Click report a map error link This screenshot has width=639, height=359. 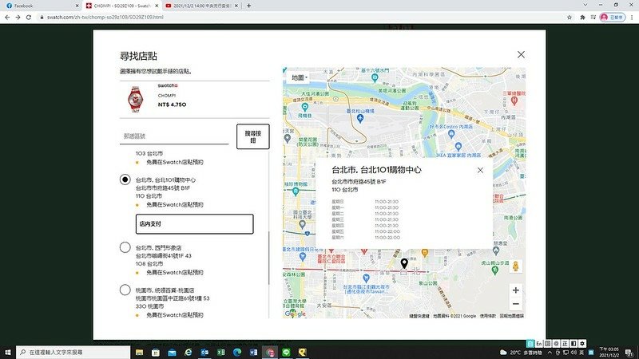(x=512, y=316)
